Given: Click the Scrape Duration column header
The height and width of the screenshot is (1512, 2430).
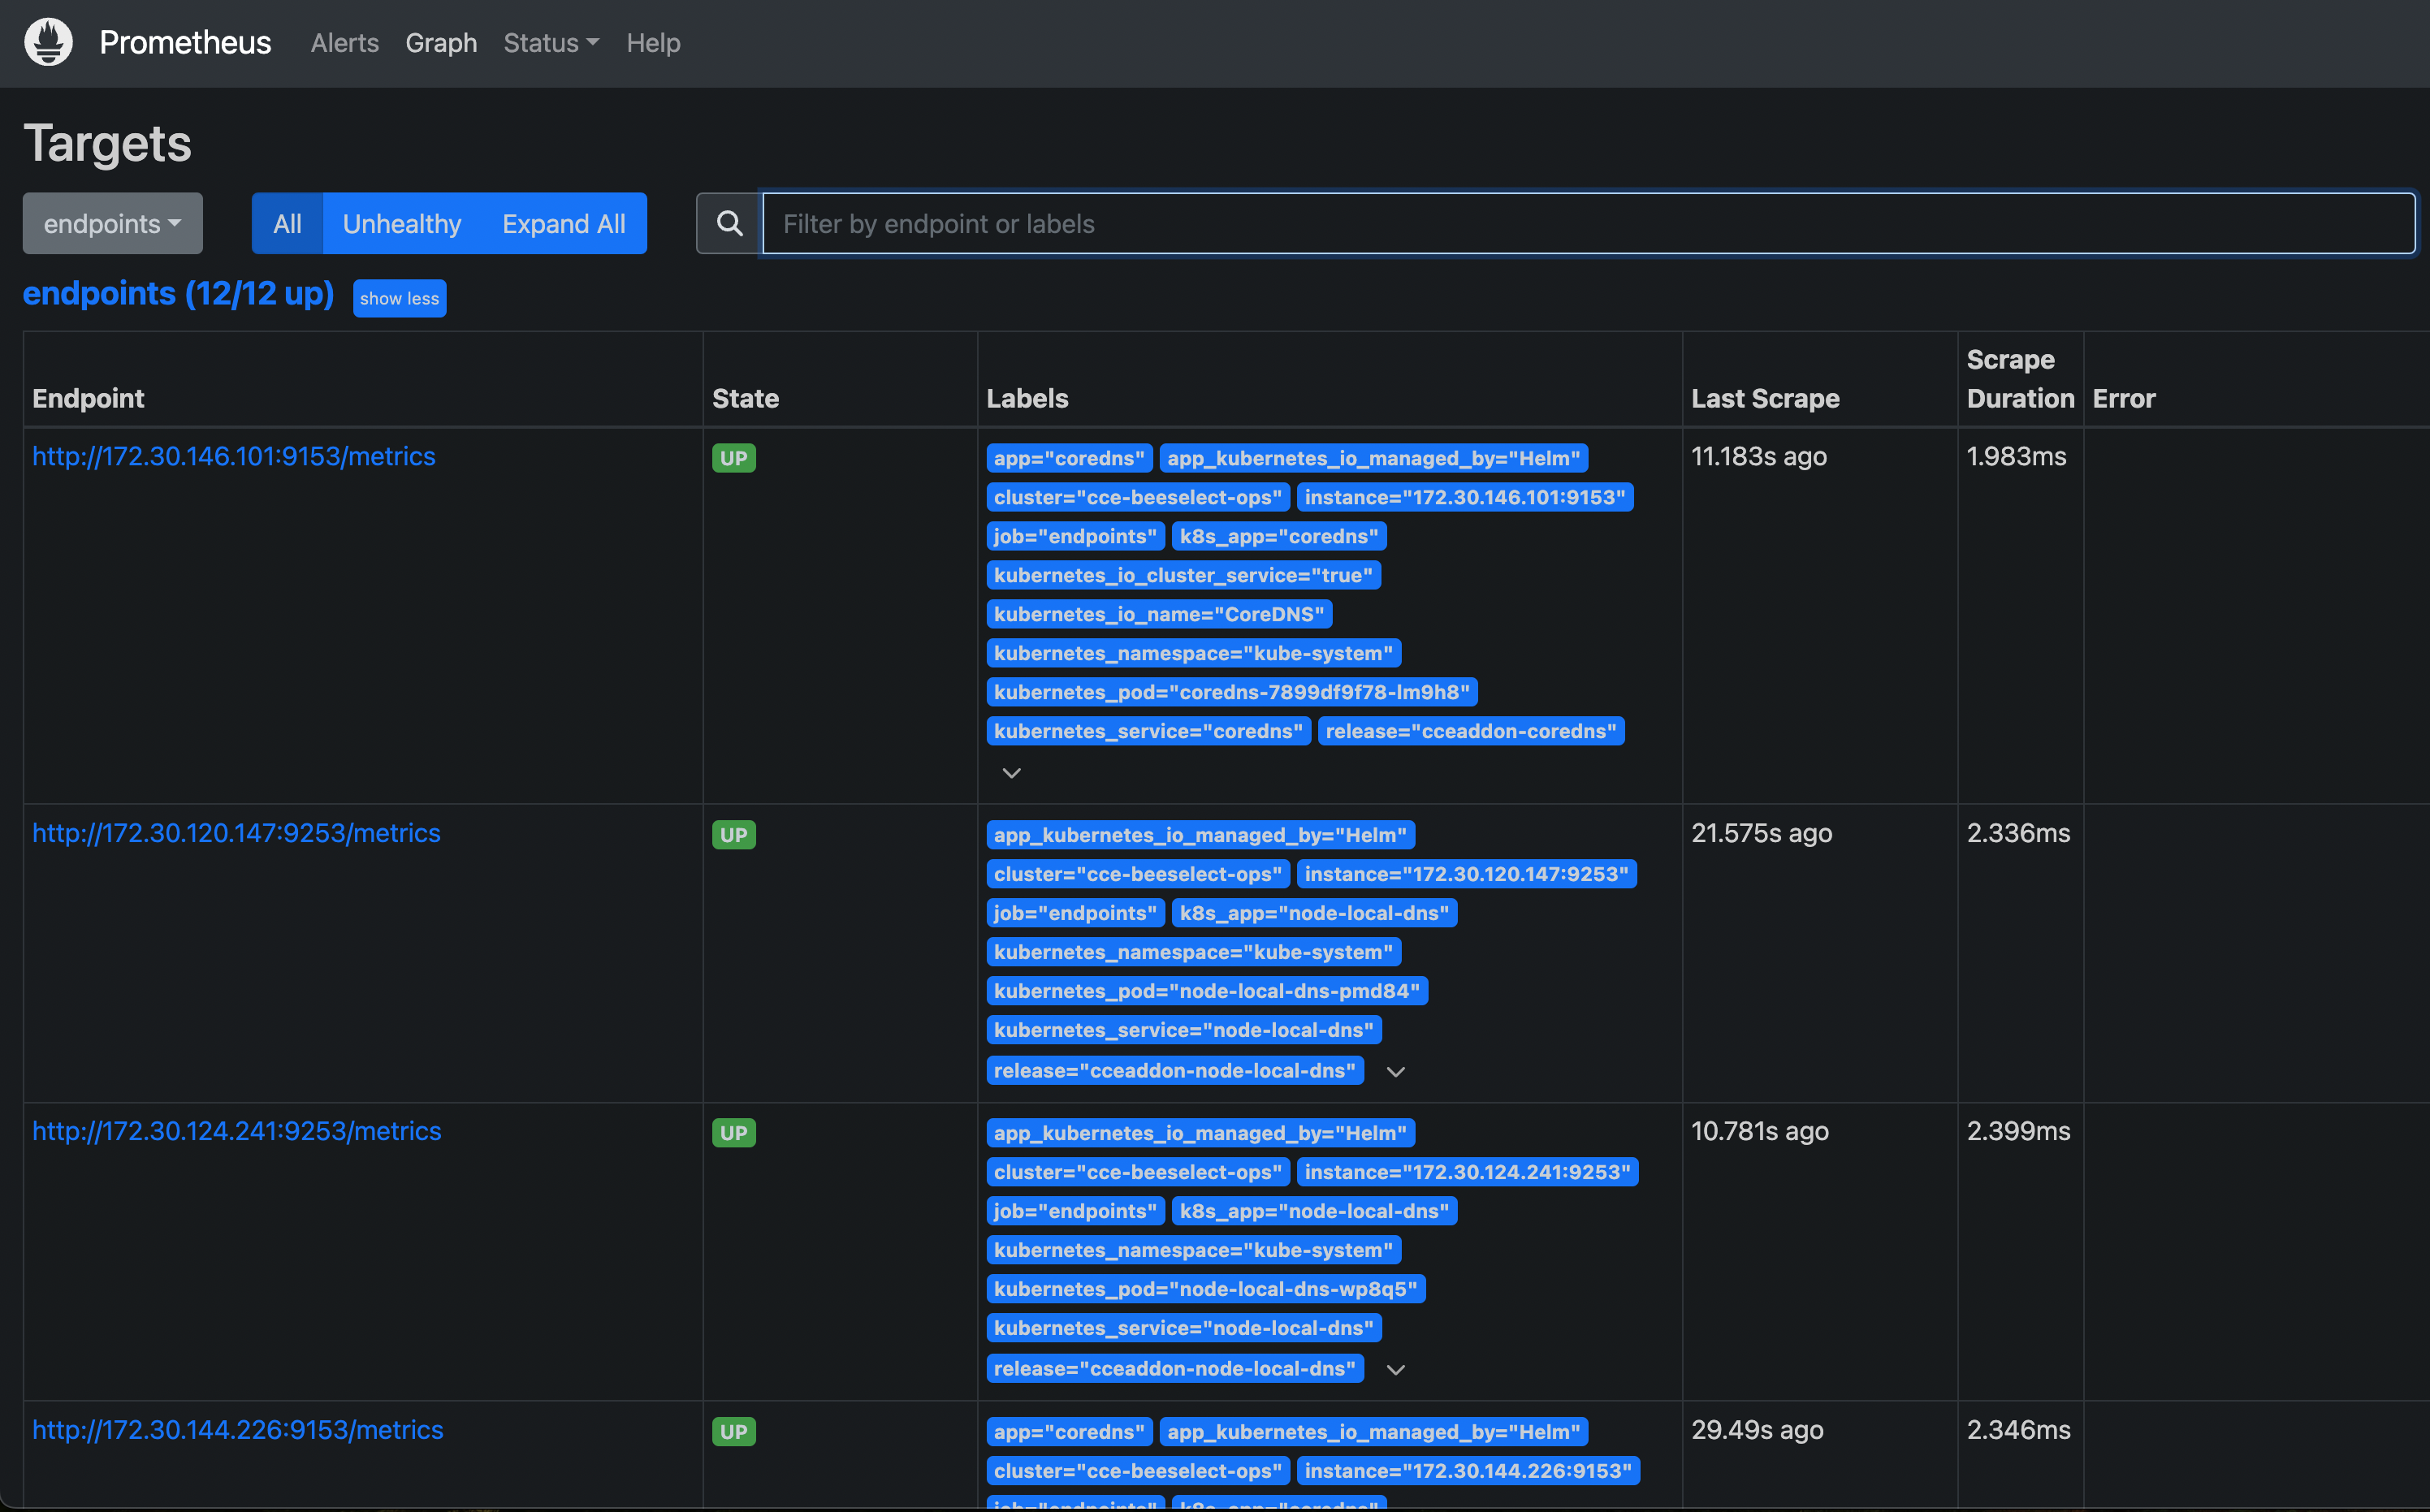Looking at the screenshot, I should click(x=2020, y=379).
